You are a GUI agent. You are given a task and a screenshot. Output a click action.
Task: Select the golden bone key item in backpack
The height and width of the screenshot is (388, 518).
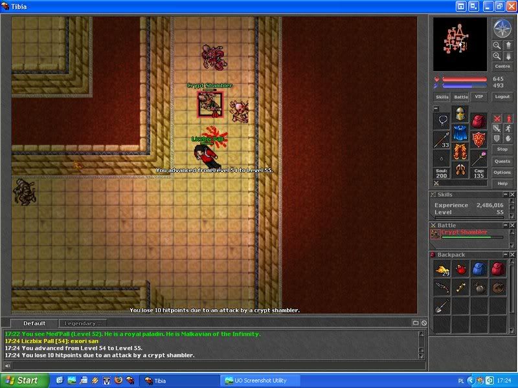[460, 288]
